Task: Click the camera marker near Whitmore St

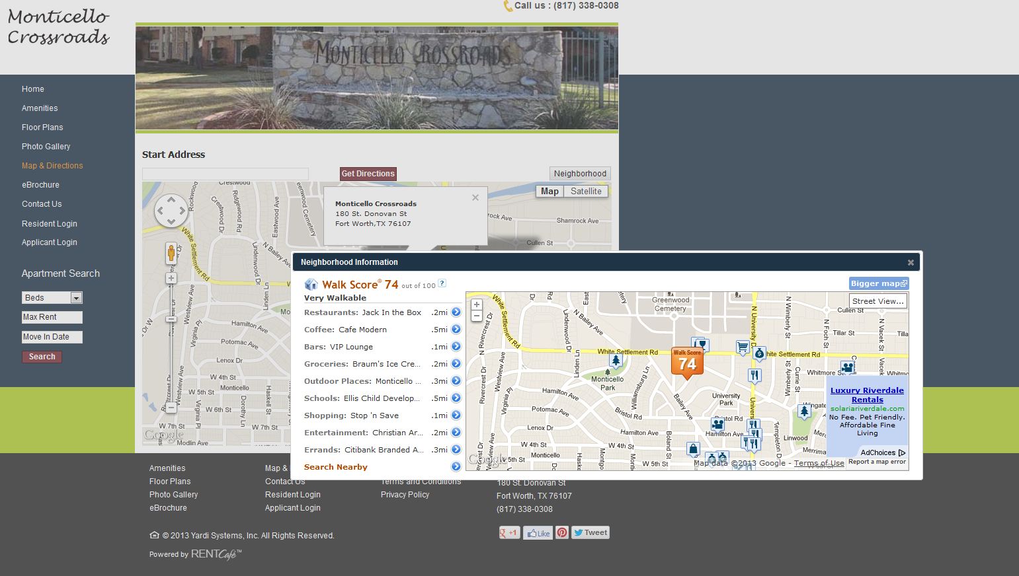Action: point(847,367)
